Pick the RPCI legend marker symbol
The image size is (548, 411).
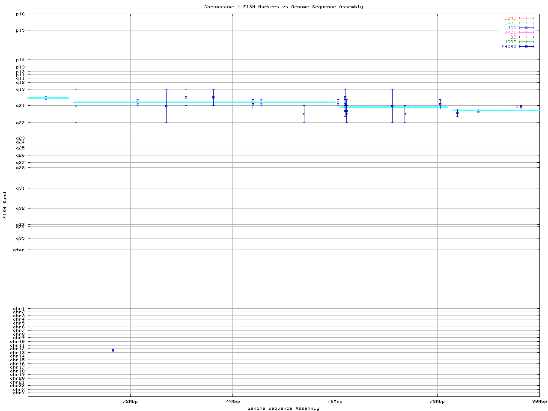[x=526, y=33]
